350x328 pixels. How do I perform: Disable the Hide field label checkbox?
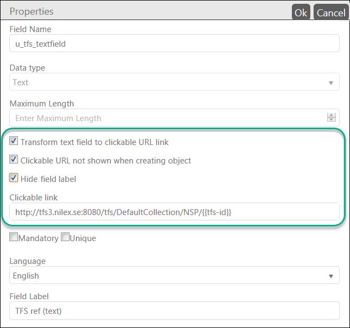pos(14,178)
